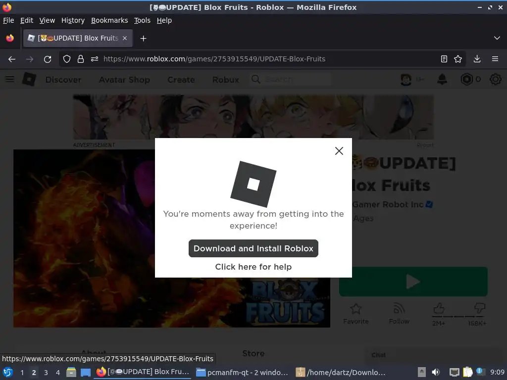Image resolution: width=507 pixels, height=380 pixels.
Task: Dislike the game with thumbs down
Action: click(x=479, y=308)
